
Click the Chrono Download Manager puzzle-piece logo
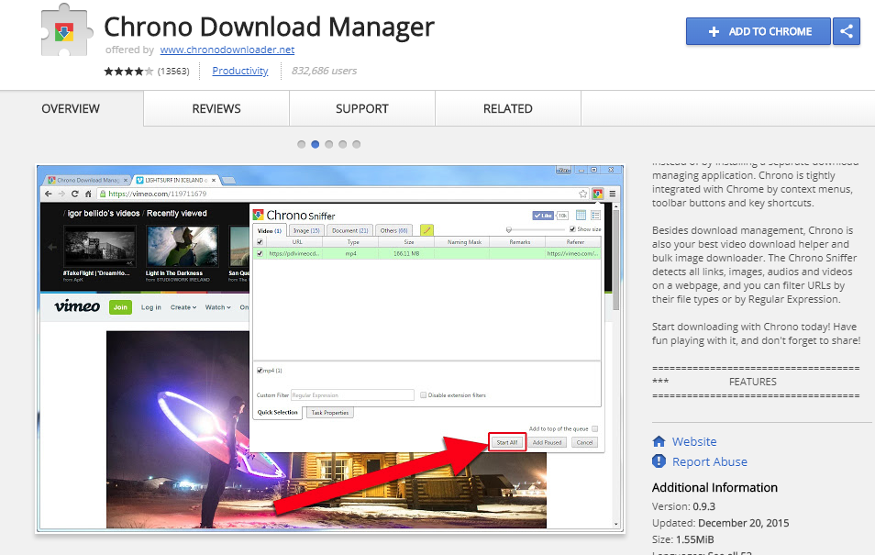(65, 31)
